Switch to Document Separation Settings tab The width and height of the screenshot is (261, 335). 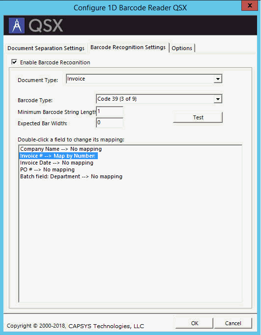pos(46,48)
